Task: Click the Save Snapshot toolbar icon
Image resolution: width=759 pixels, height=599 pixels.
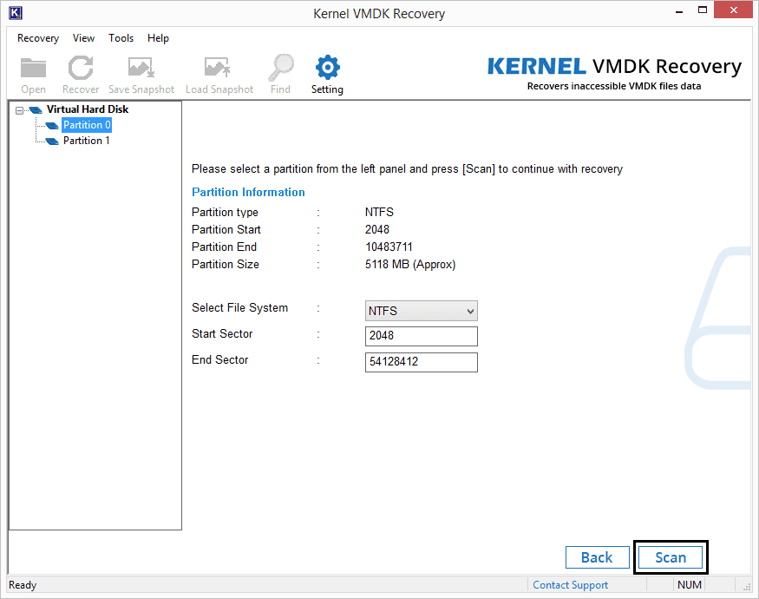Action: (x=141, y=68)
